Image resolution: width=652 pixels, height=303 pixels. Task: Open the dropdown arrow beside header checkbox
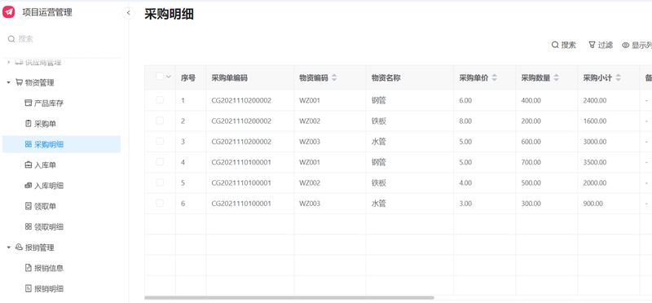click(x=169, y=77)
